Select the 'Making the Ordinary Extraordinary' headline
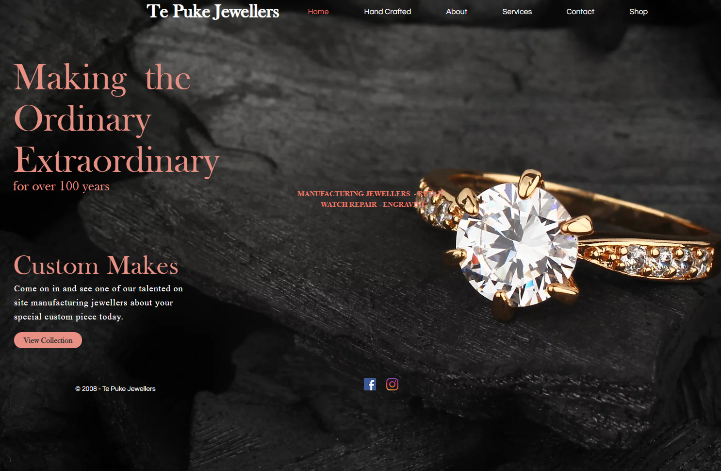 tap(116, 118)
